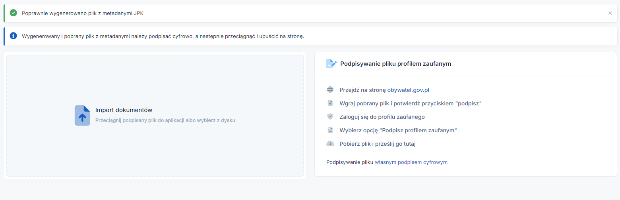Image resolution: width=620 pixels, height=200 pixels.
Task: Click the signature document icon beside 'Wybierz opcję'
Action: (x=330, y=130)
